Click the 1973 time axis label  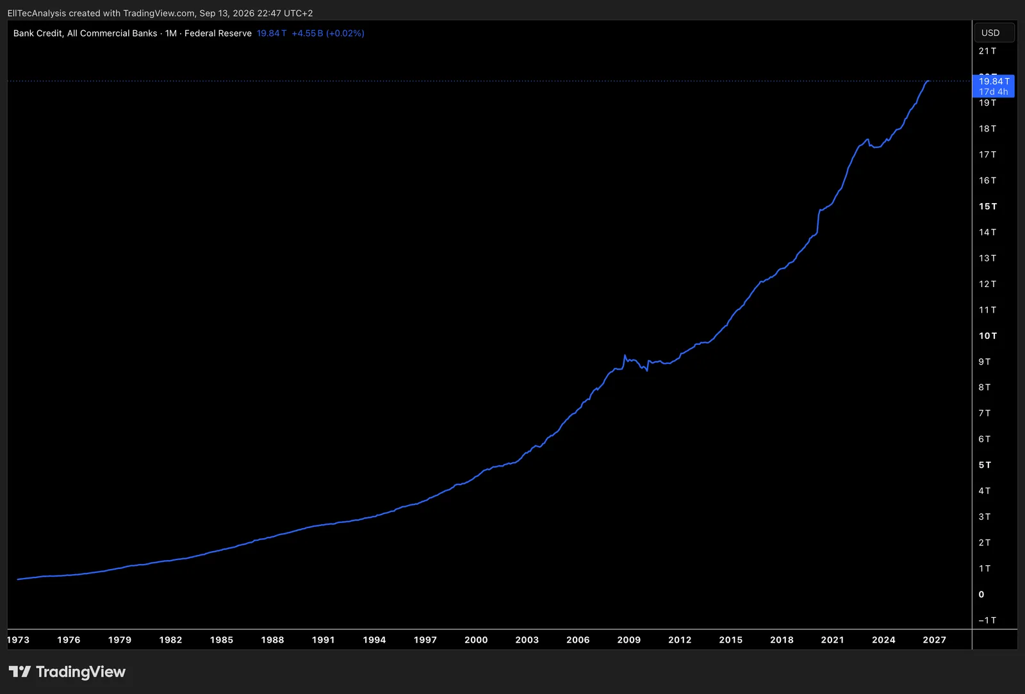tap(18, 640)
